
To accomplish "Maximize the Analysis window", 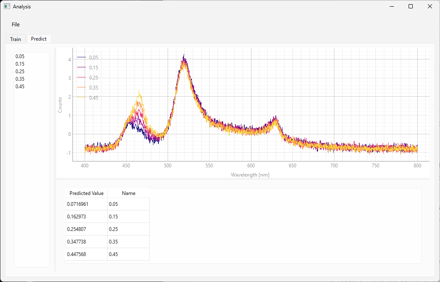I will coord(411,7).
